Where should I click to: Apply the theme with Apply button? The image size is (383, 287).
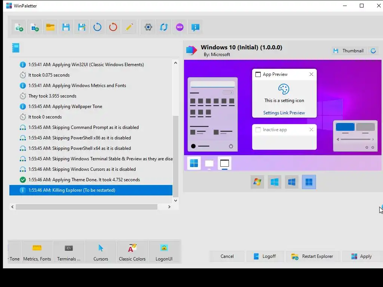(362, 256)
